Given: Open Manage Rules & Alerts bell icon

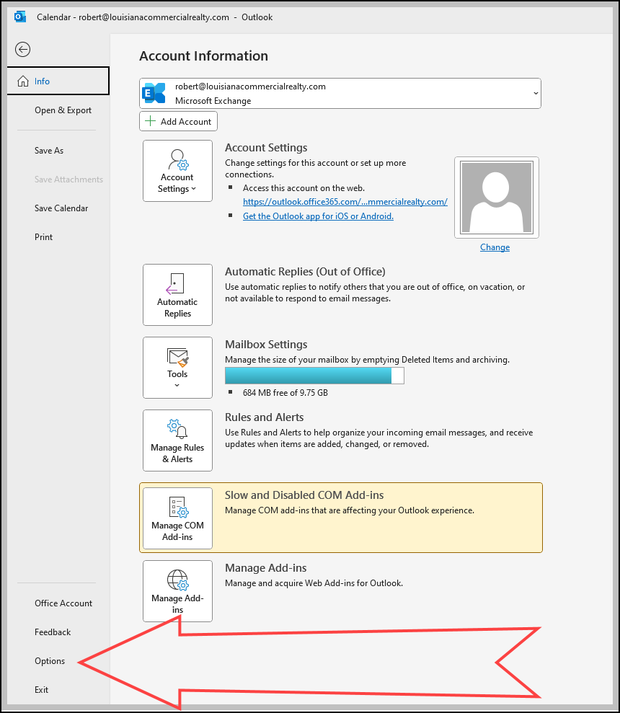Looking at the screenshot, I should point(177,440).
